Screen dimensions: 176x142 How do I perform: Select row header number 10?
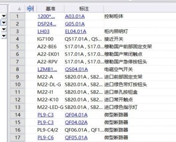click(17, 84)
